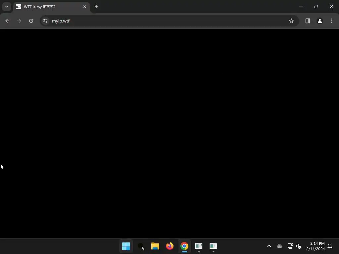Open network status tray icon
The height and width of the screenshot is (254, 339).
290,246
